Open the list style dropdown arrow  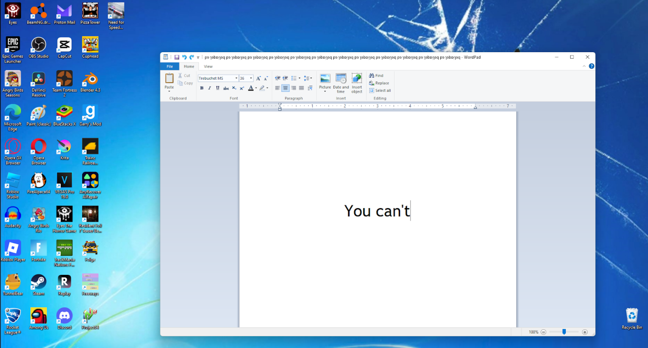299,78
